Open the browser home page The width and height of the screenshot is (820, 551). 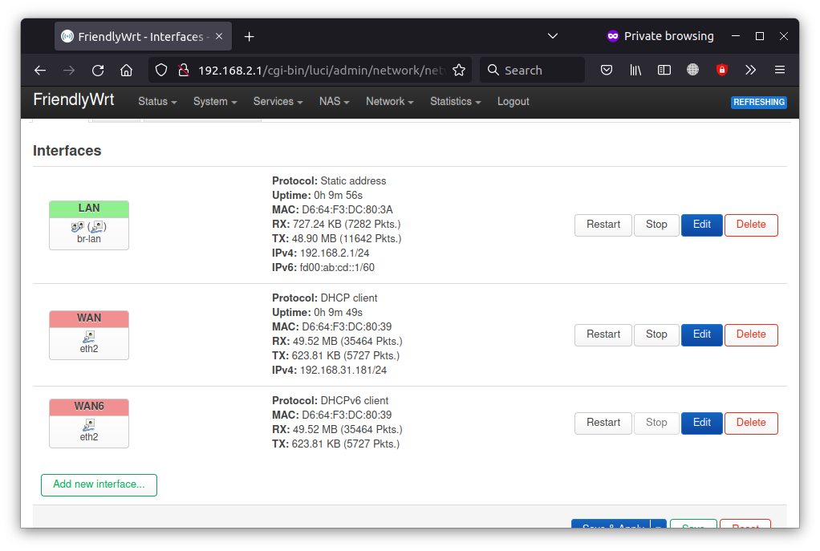[127, 70]
